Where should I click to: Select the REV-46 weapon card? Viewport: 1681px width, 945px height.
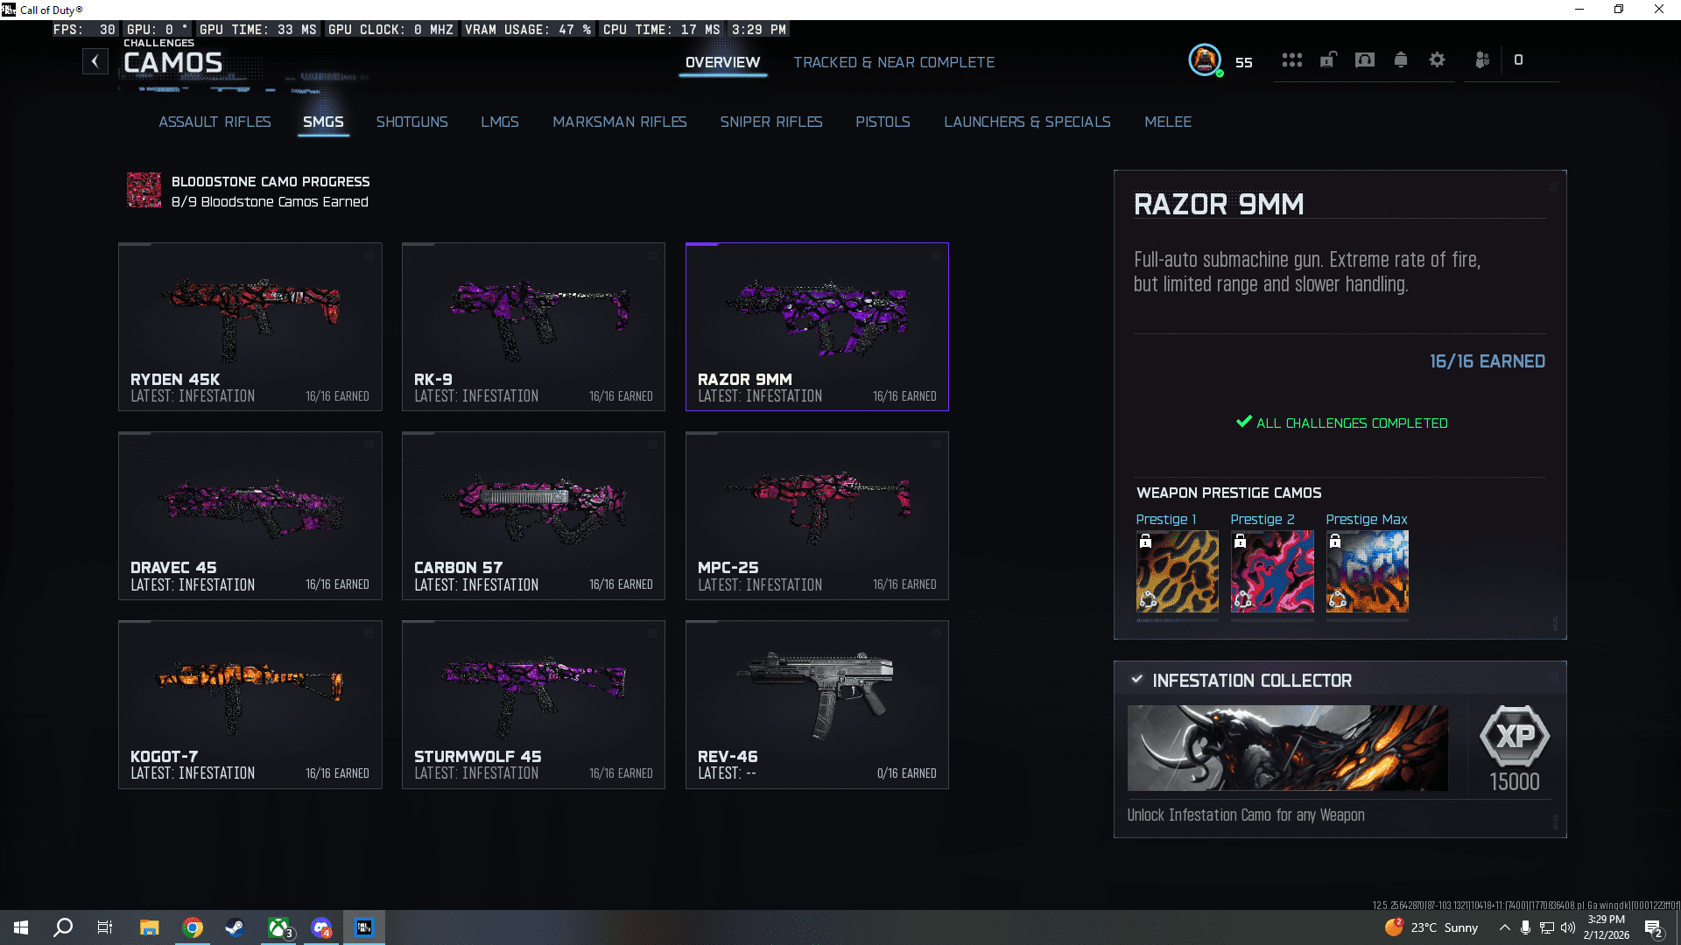click(817, 704)
